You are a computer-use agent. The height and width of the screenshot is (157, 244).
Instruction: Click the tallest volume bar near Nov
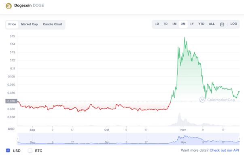click(180, 119)
